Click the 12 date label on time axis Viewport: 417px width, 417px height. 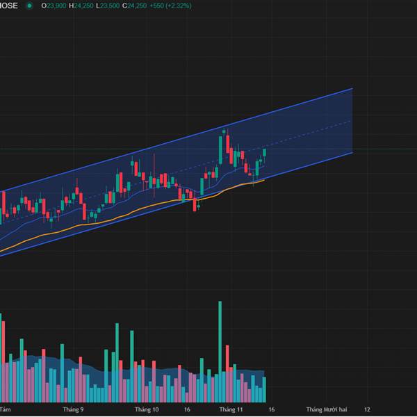(367, 409)
